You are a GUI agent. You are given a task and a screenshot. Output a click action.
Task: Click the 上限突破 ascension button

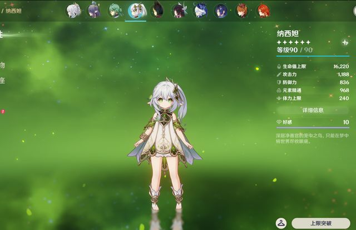pos(321,223)
